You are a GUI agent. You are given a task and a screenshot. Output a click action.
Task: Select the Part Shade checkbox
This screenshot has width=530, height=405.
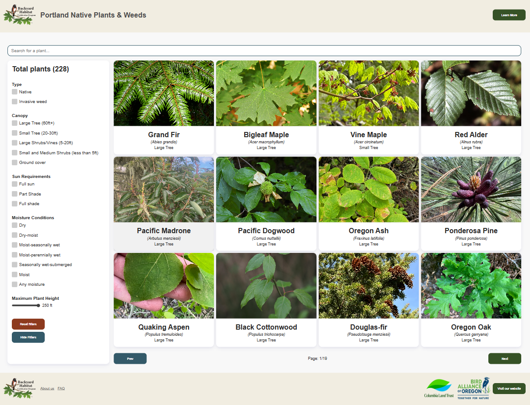coord(14,194)
